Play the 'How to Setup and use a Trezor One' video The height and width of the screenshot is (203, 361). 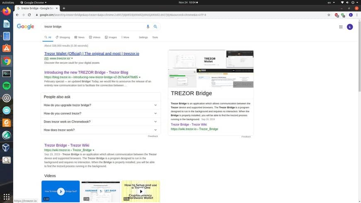coord(141,191)
